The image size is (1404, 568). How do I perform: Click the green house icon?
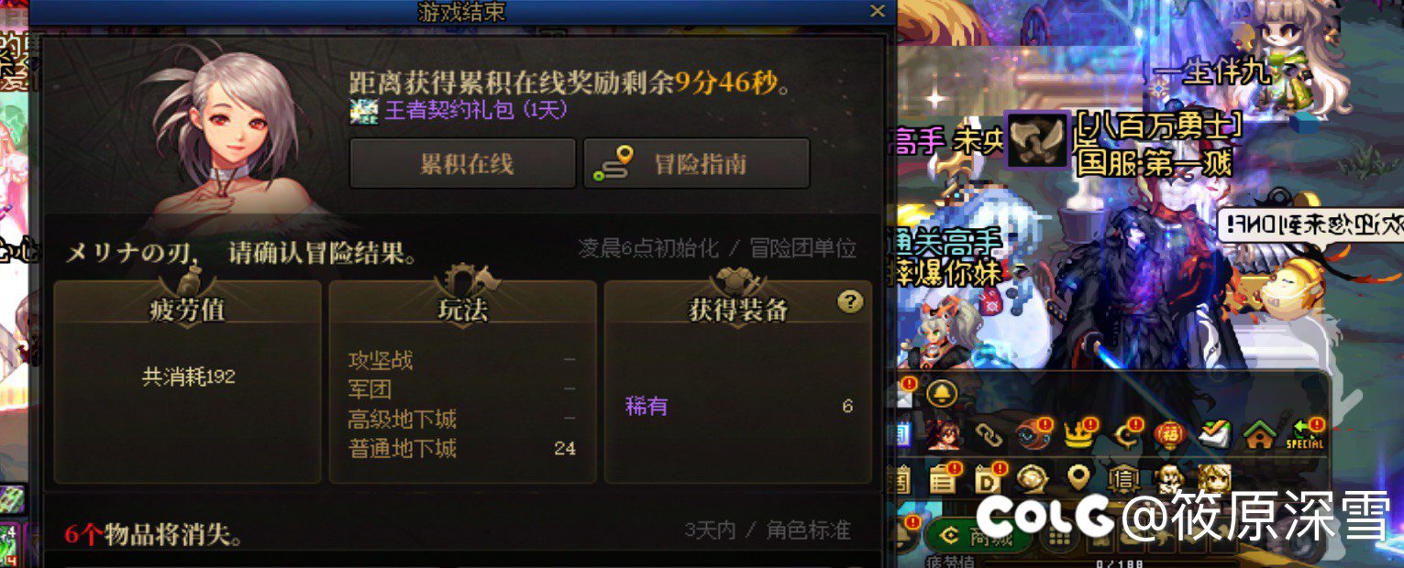[x=1261, y=435]
